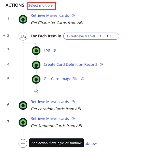
Task: Click the help icon beside step 7 action
Action: click(73, 119)
